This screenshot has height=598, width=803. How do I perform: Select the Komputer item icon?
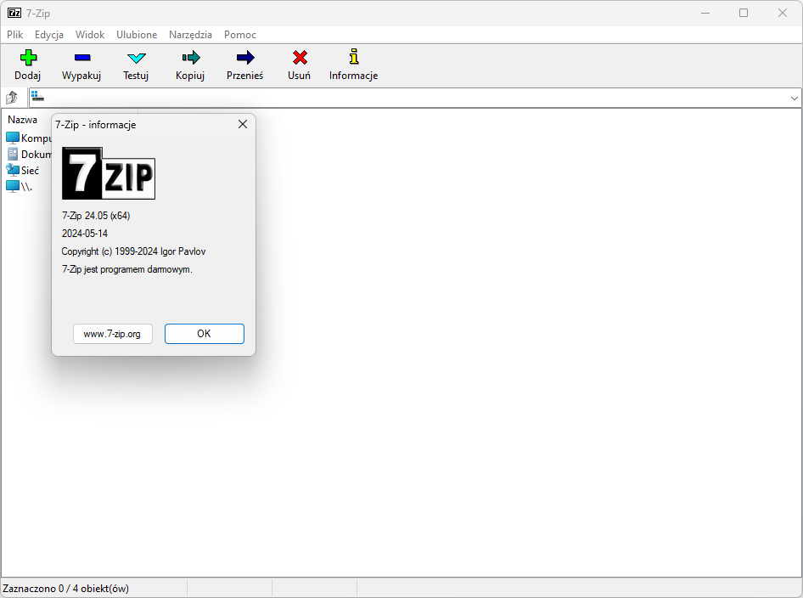coord(12,138)
